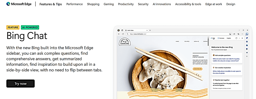
Task: Click the add-to-favorites star in the address bar
Action: (230, 34)
